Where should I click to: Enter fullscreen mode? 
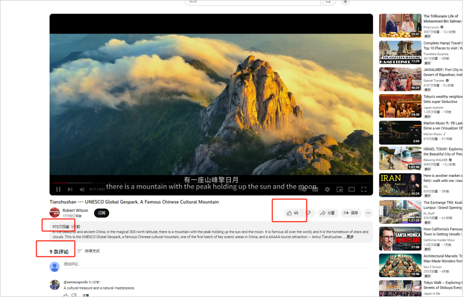(363, 189)
